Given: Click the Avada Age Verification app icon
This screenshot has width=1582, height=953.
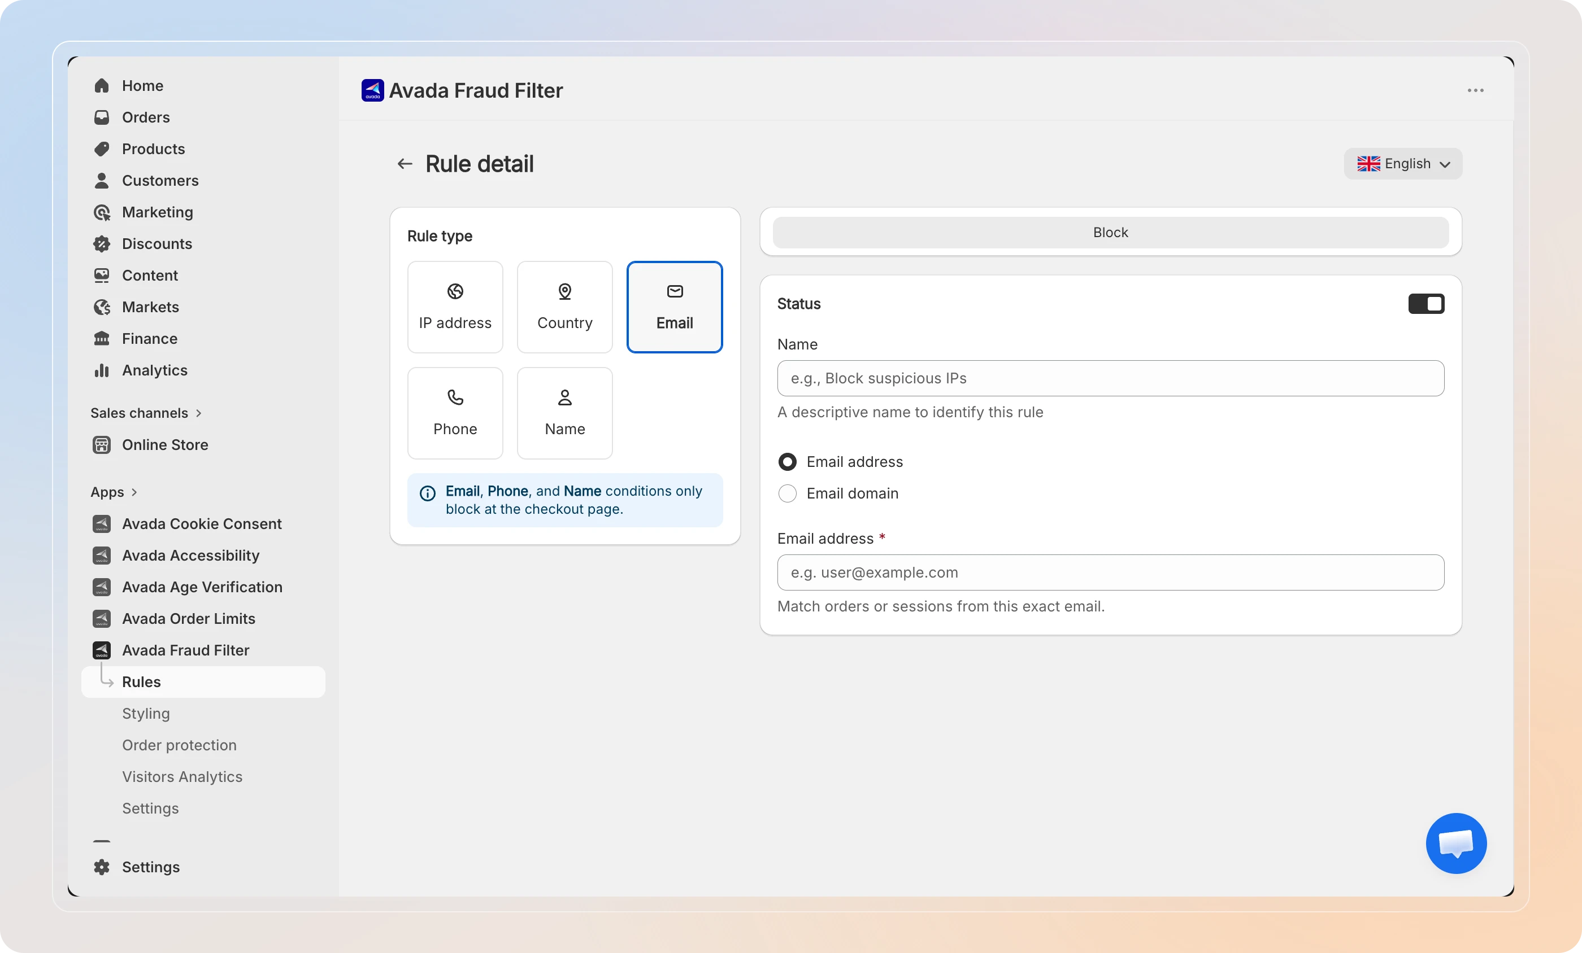Looking at the screenshot, I should [102, 587].
